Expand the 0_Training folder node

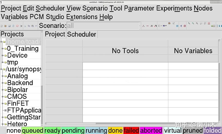(x=3, y=49)
